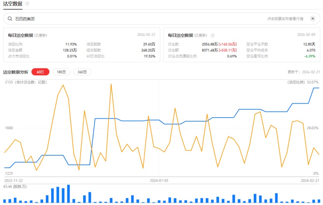Click the 26.03% right axis label
This screenshot has height=205, width=323.
313,128
